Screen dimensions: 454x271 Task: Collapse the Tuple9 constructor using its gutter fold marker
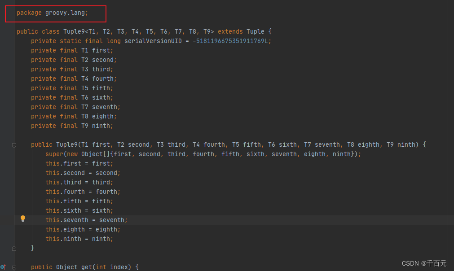coord(14,144)
